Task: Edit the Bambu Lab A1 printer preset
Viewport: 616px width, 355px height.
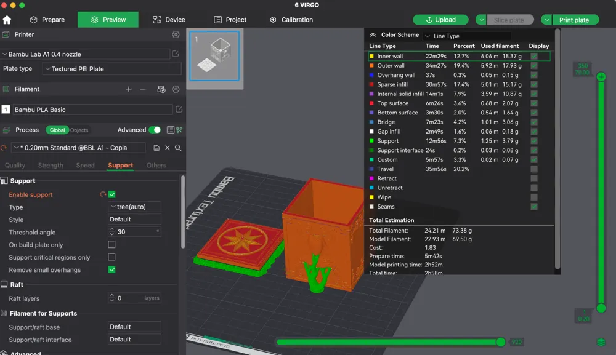Action: point(176,54)
